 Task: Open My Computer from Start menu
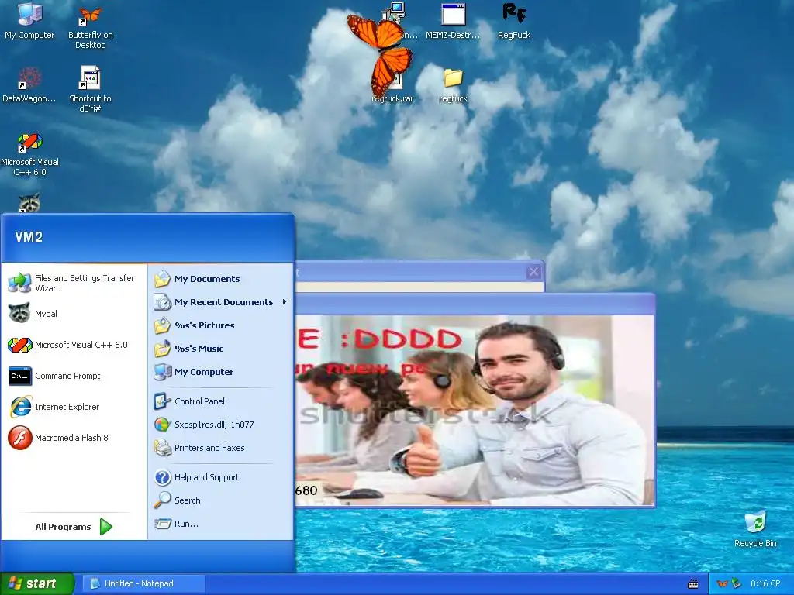click(220, 372)
